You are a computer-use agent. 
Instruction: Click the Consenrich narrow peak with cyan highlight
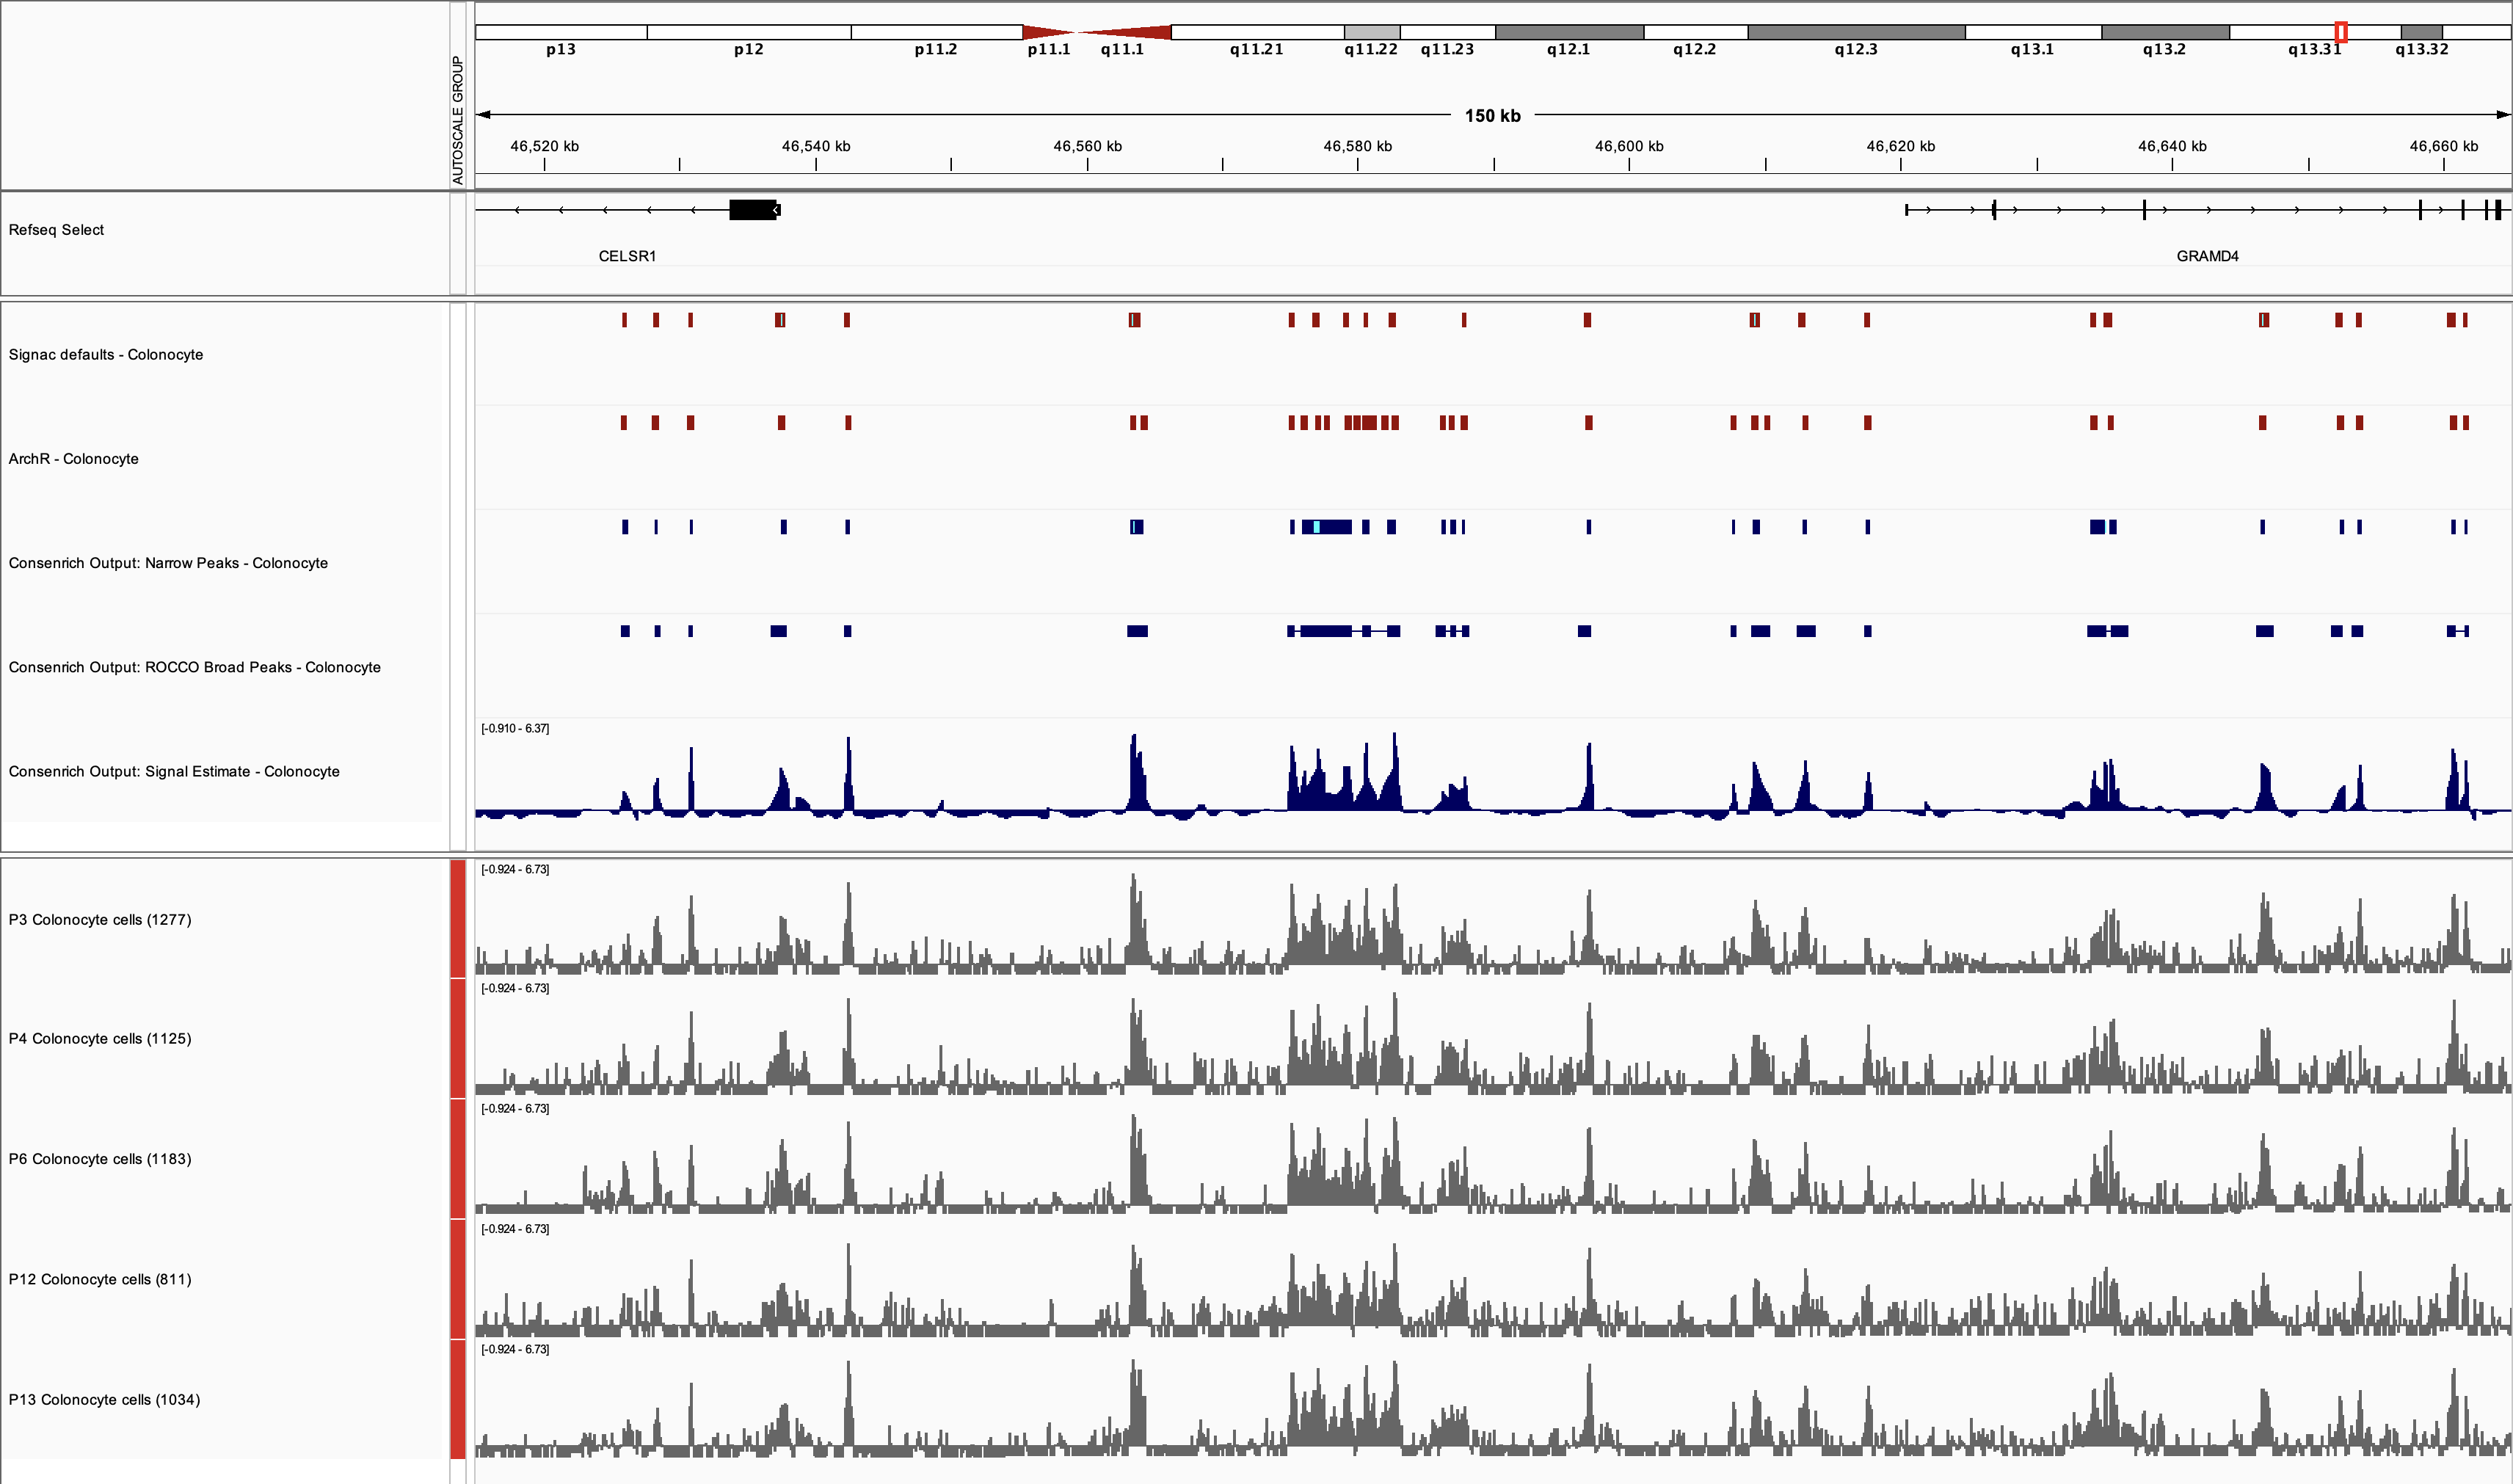1326,527
